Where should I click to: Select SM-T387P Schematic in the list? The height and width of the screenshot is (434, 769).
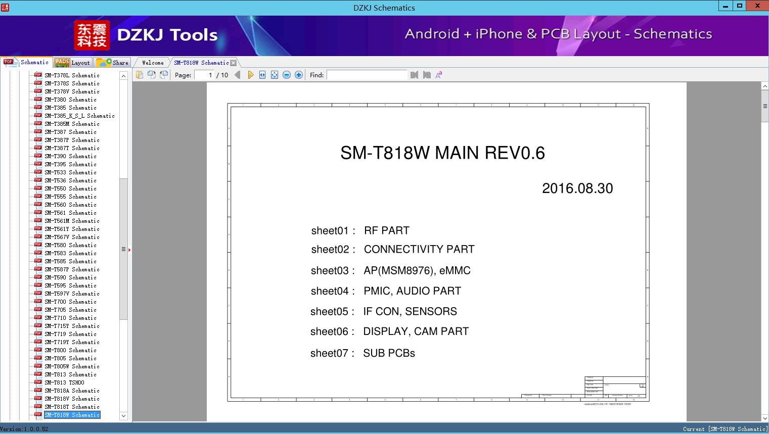tap(72, 140)
